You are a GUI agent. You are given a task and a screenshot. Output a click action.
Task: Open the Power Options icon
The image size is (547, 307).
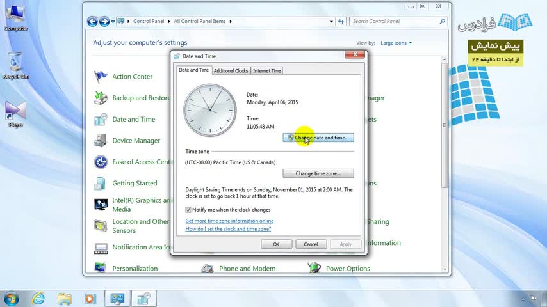click(314, 268)
